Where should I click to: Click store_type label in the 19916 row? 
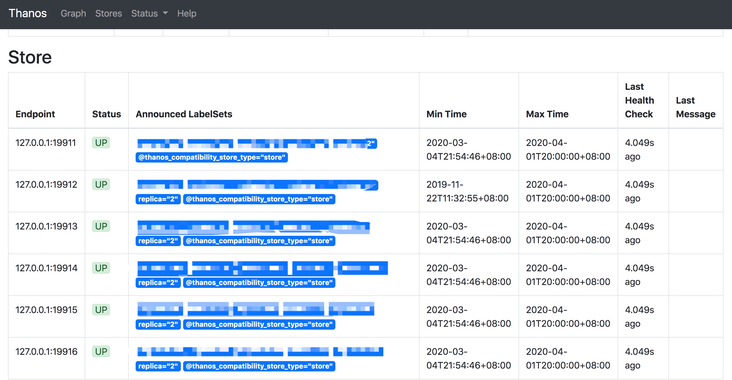(x=259, y=366)
